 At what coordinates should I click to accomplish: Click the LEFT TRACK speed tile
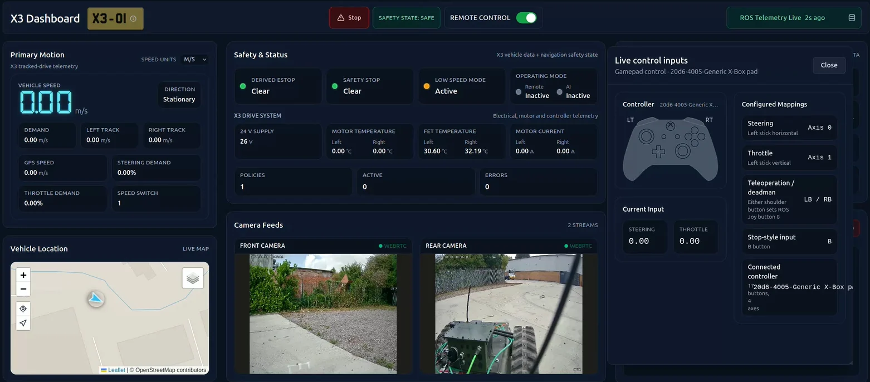(x=109, y=135)
